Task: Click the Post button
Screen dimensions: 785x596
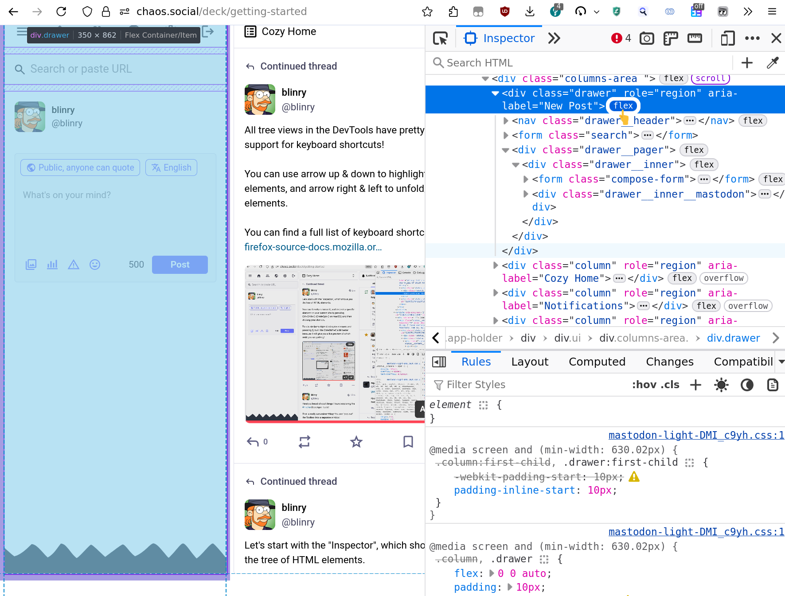Action: (x=180, y=265)
